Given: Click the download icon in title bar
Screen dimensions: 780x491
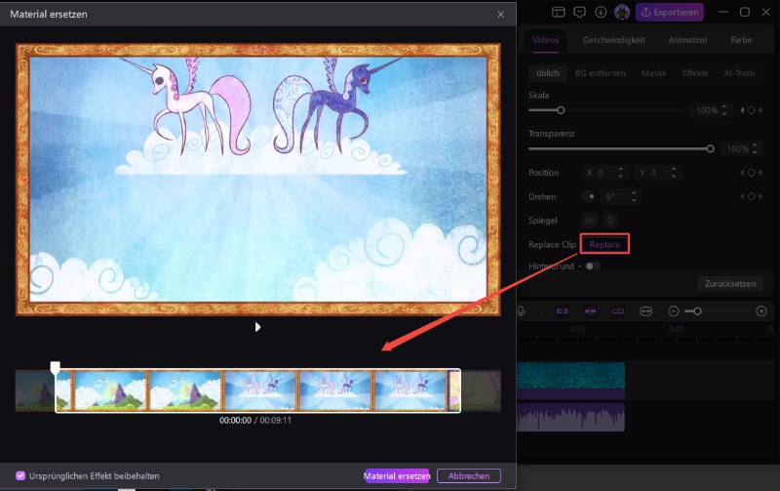Looking at the screenshot, I should point(601,12).
